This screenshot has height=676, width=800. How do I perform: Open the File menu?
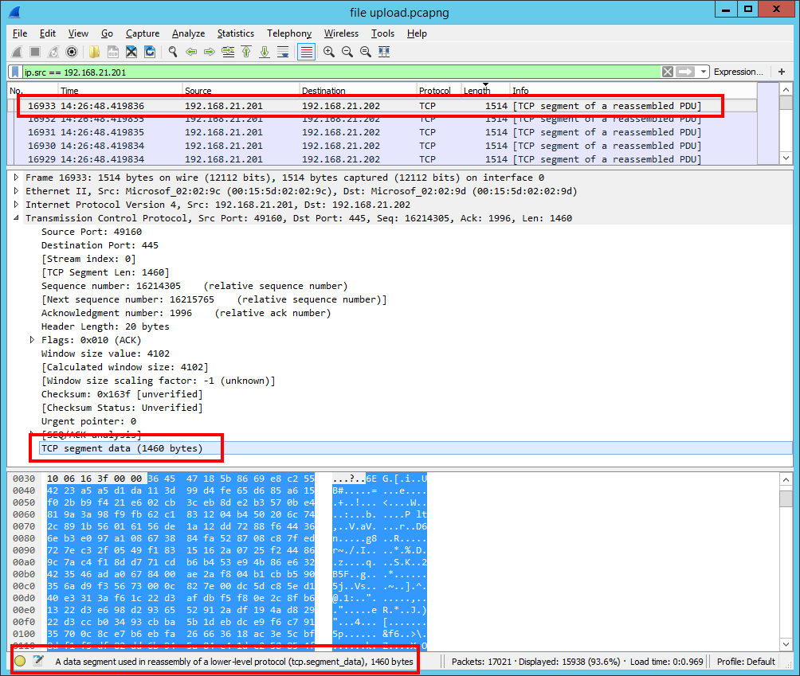click(20, 33)
